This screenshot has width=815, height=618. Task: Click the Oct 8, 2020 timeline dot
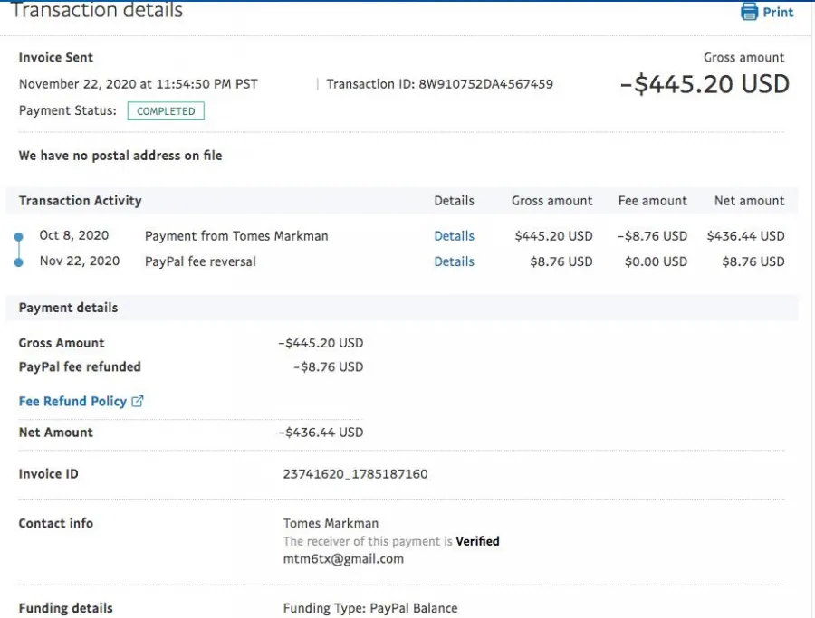click(19, 237)
